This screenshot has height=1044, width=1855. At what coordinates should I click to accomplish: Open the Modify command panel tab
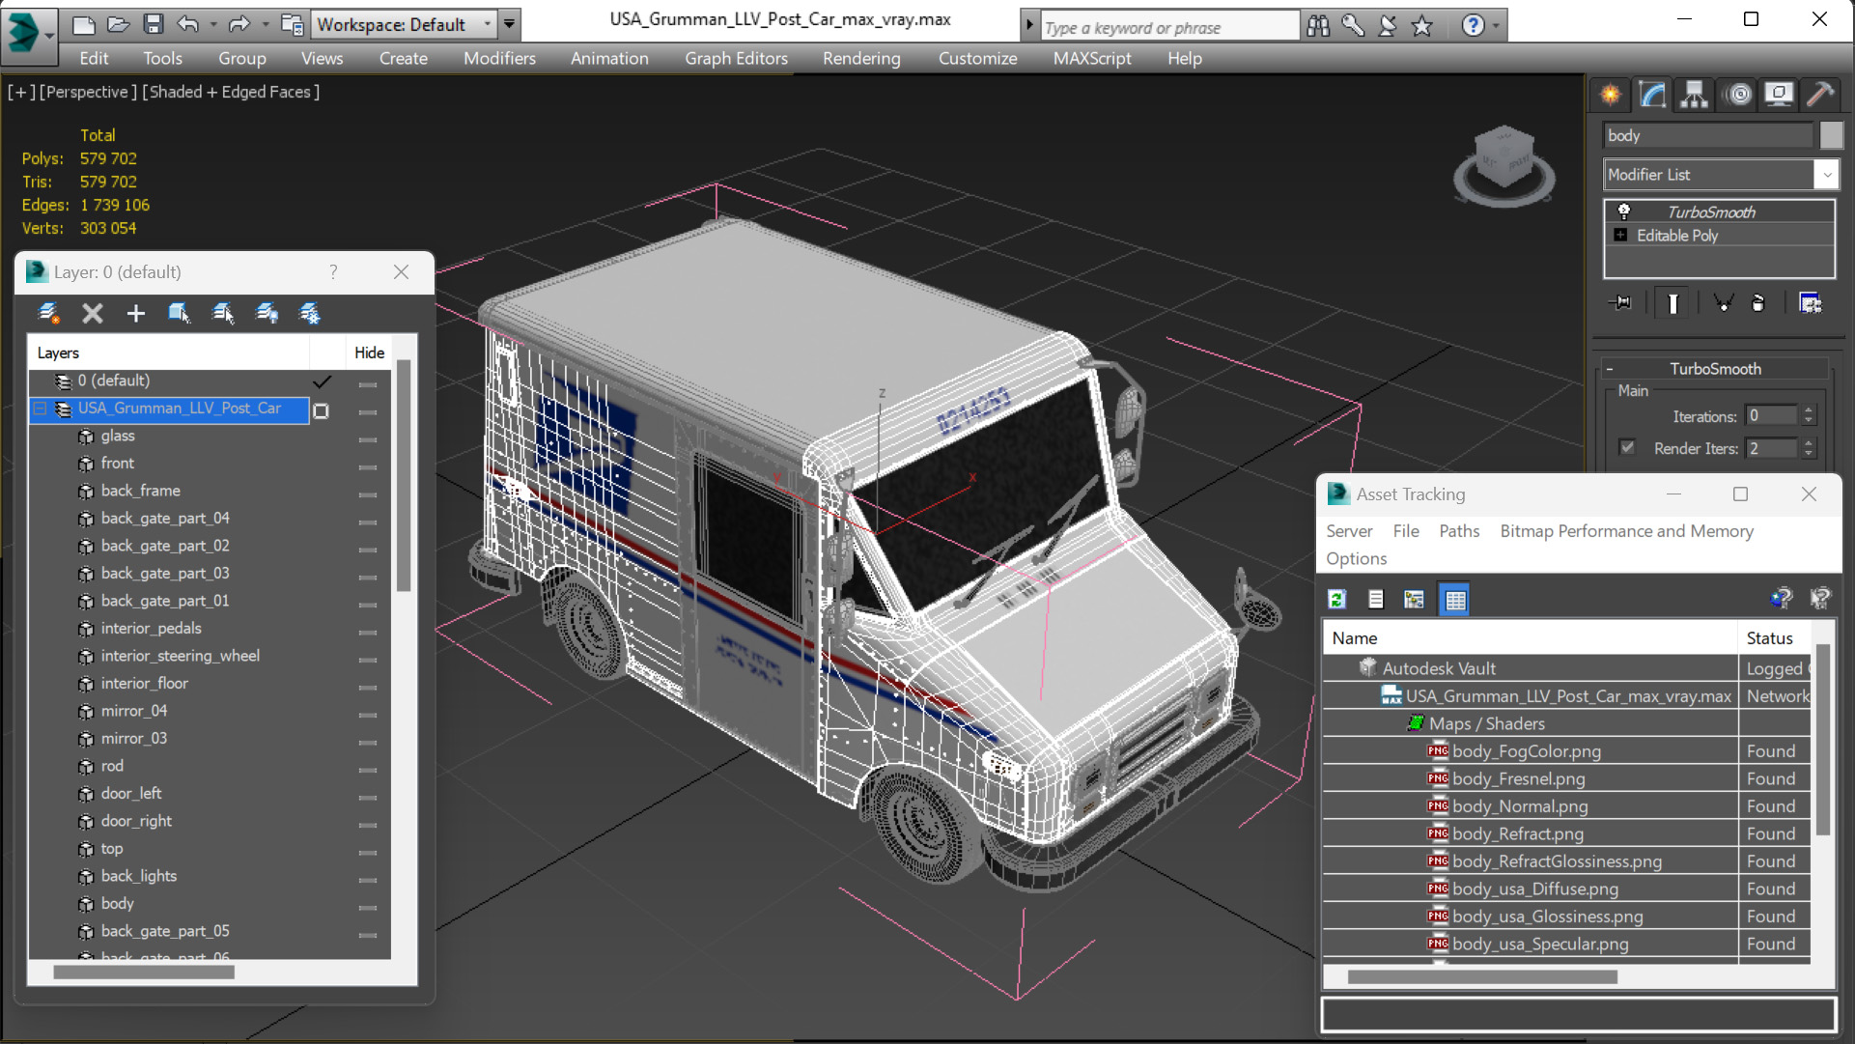[1653, 95]
